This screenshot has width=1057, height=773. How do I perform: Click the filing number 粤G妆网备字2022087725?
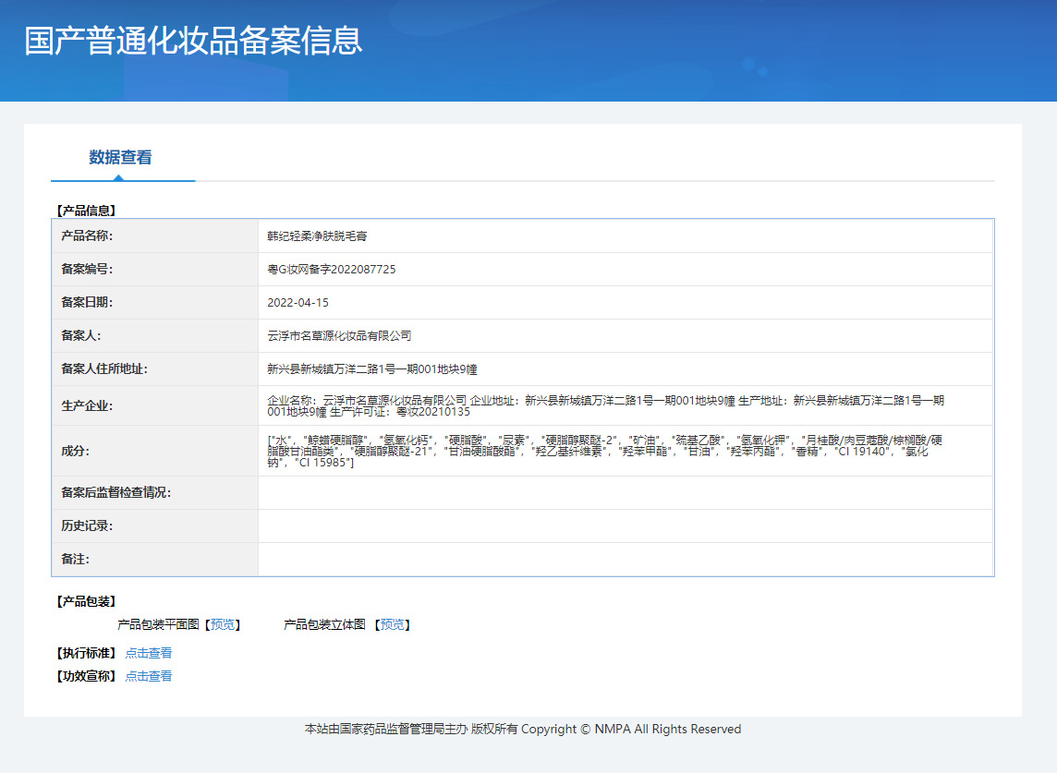tap(332, 270)
